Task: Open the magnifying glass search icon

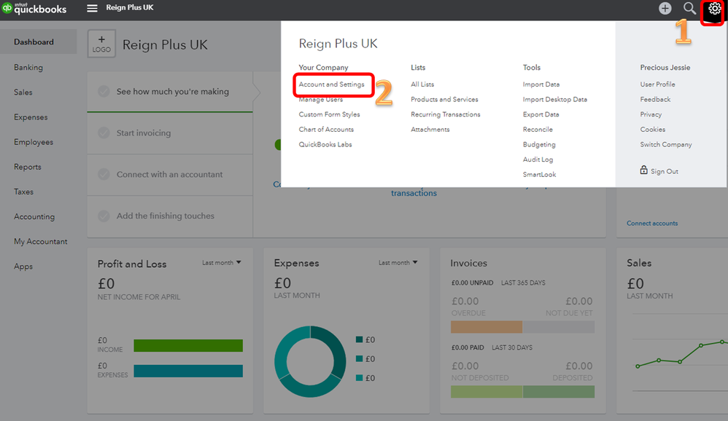Action: (689, 8)
